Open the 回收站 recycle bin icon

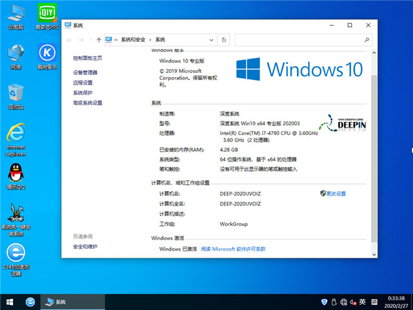pyautogui.click(x=15, y=97)
